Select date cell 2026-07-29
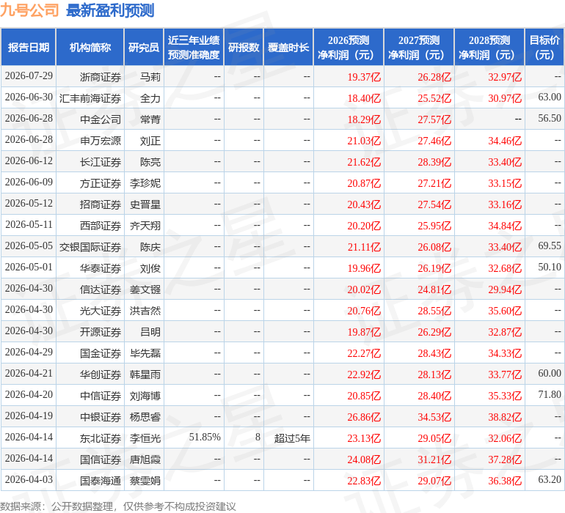565x513 pixels. (29, 76)
